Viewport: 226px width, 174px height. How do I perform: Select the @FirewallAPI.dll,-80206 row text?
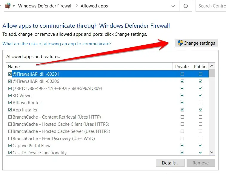coord(36,81)
